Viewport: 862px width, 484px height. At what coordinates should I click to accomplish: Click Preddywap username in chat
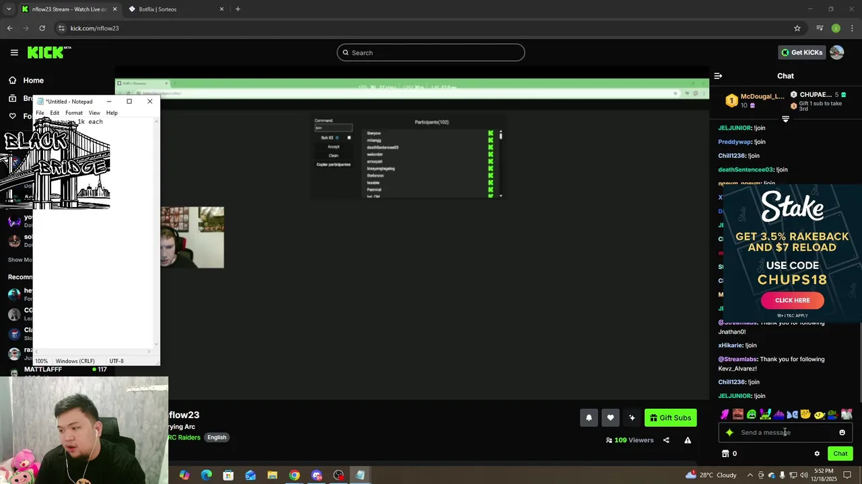[x=735, y=142]
